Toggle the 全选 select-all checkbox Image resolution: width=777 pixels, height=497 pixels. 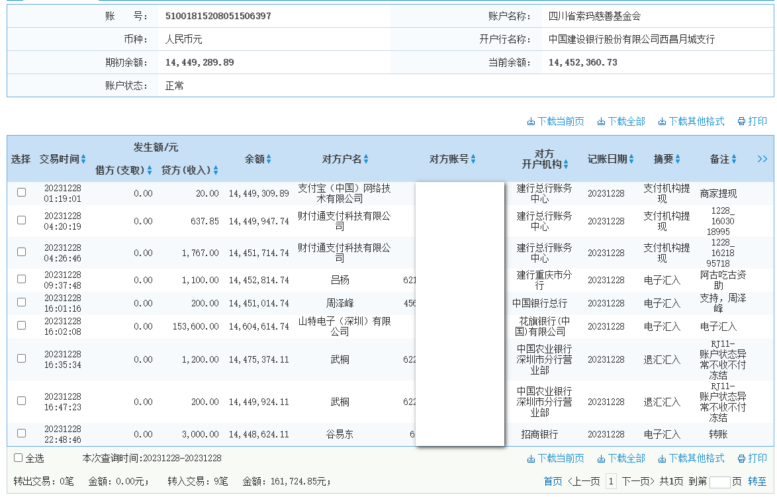[x=19, y=458]
